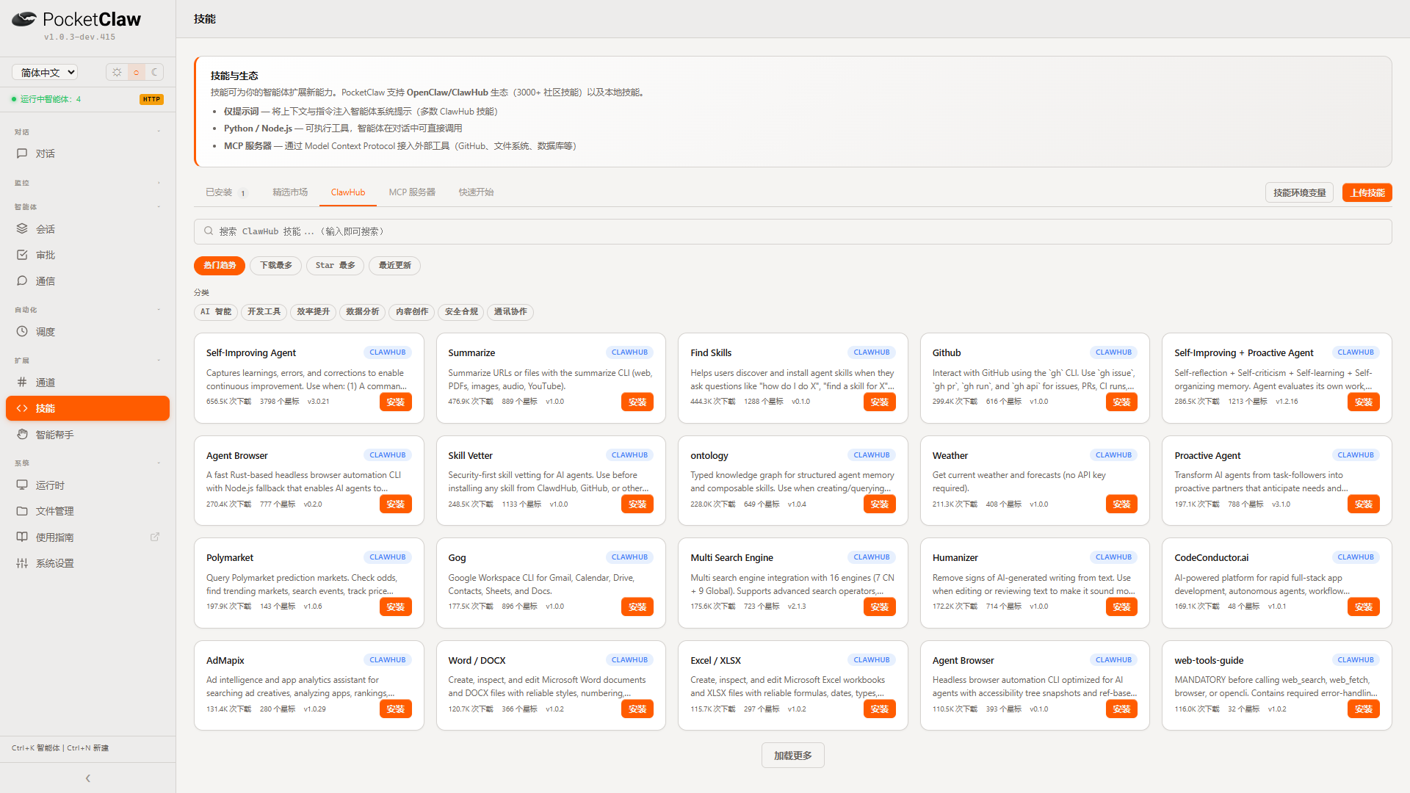Open the ontology skill card
The width and height of the screenshot is (1410, 793).
(793, 481)
